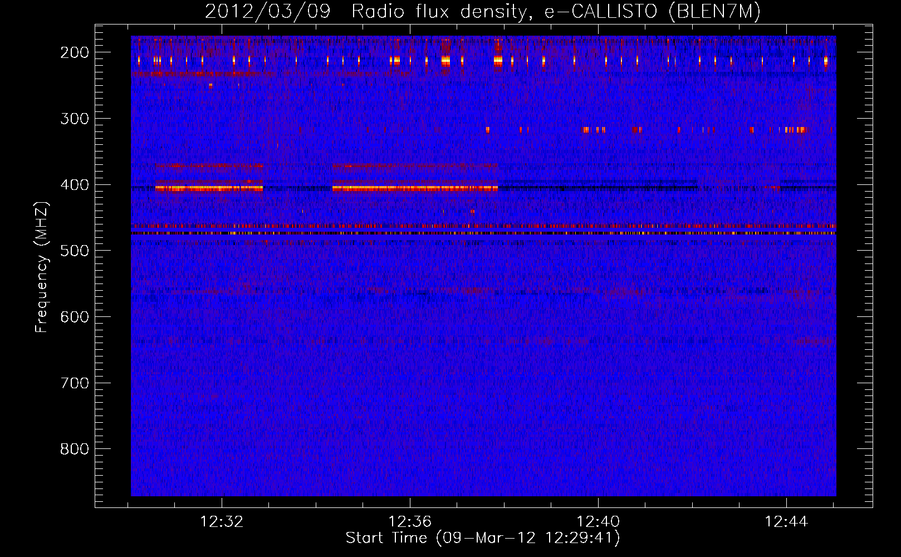
Task: Click the 12:44 time tick label
Action: click(786, 522)
